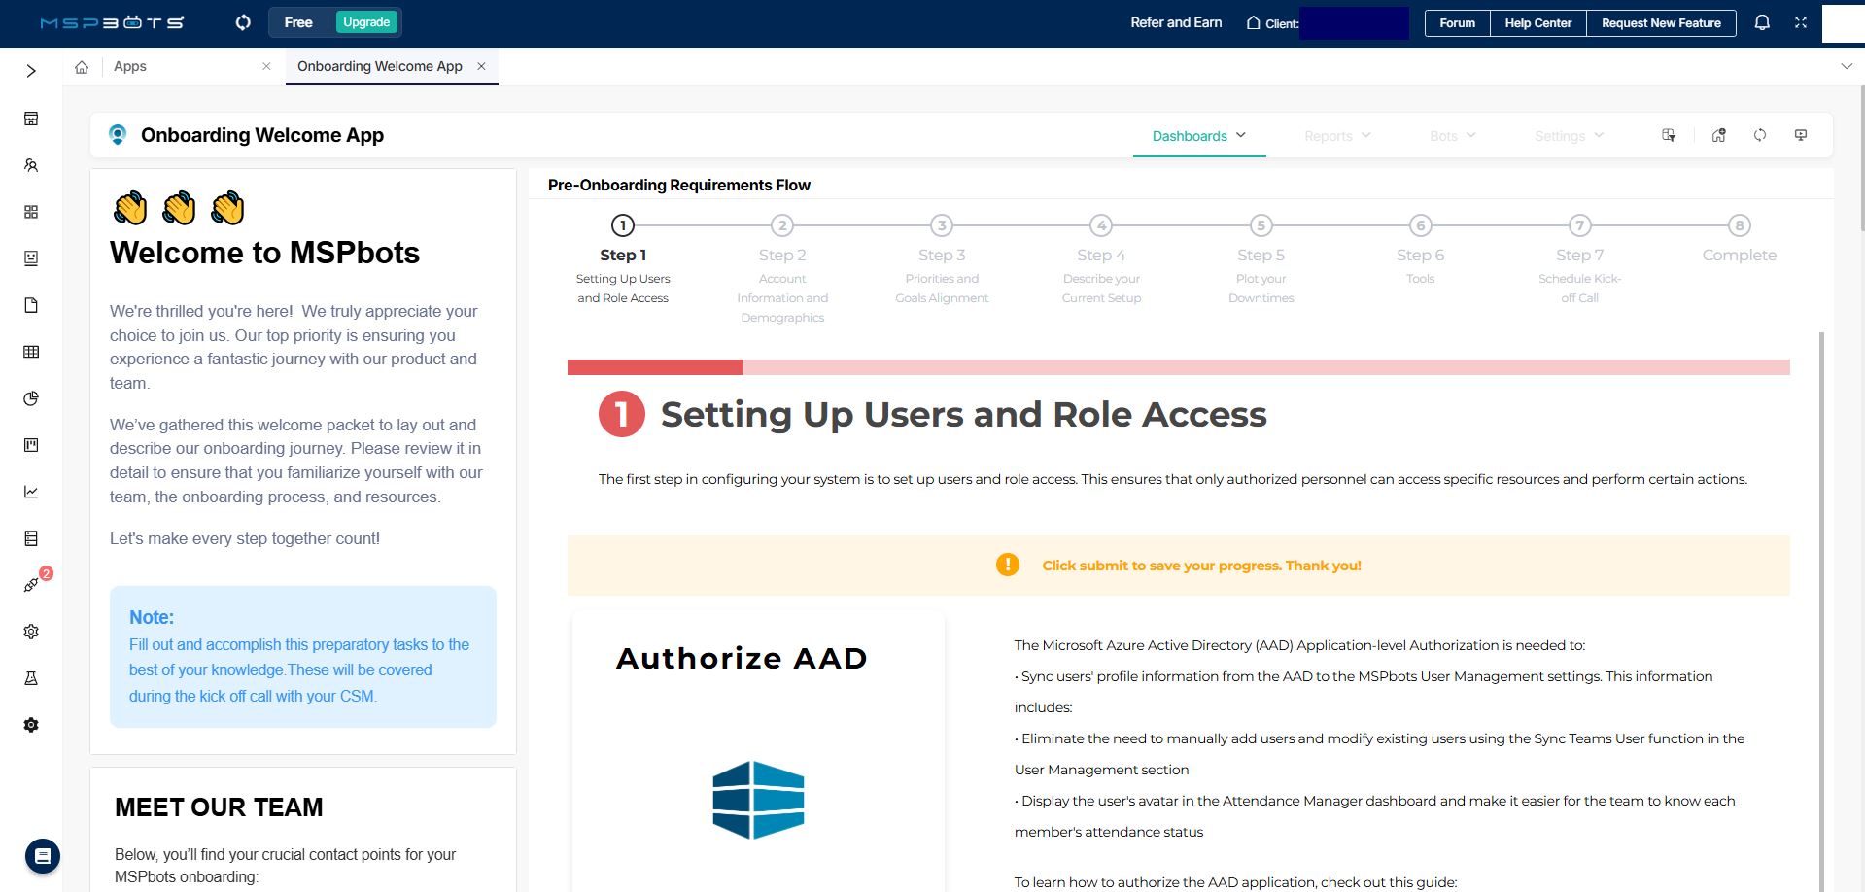This screenshot has height=892, width=1865.
Task: Open the Settings dropdown in the app header
Action: tap(1567, 135)
